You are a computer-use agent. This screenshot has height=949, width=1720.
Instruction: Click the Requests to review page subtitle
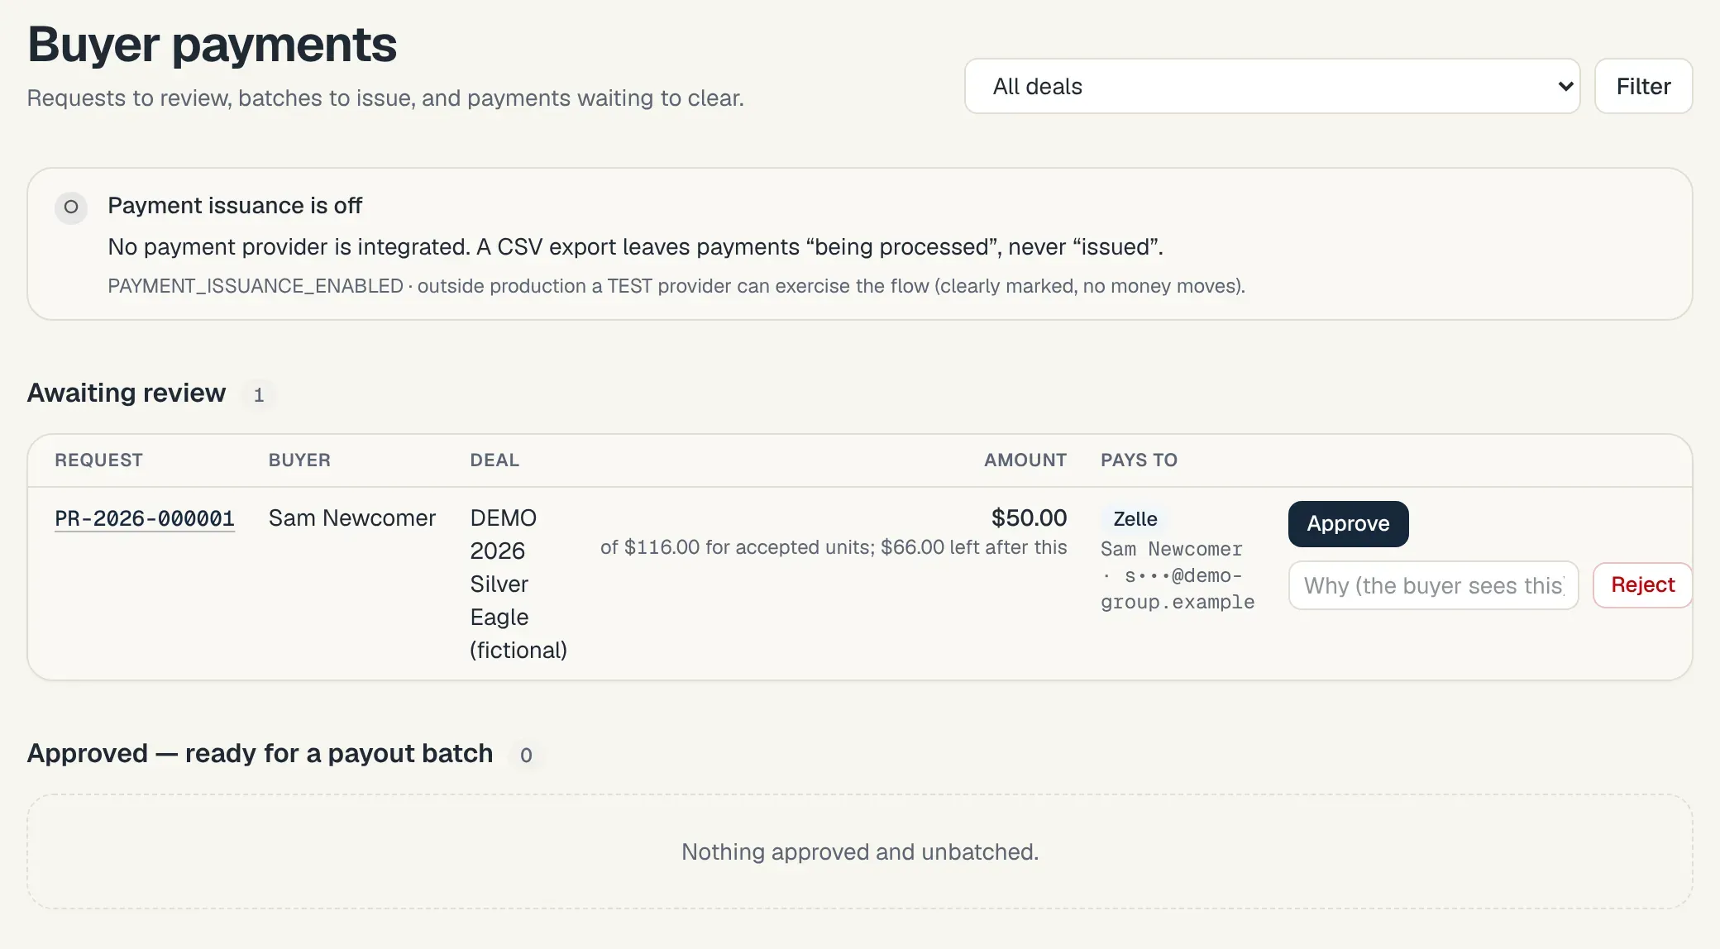[385, 98]
